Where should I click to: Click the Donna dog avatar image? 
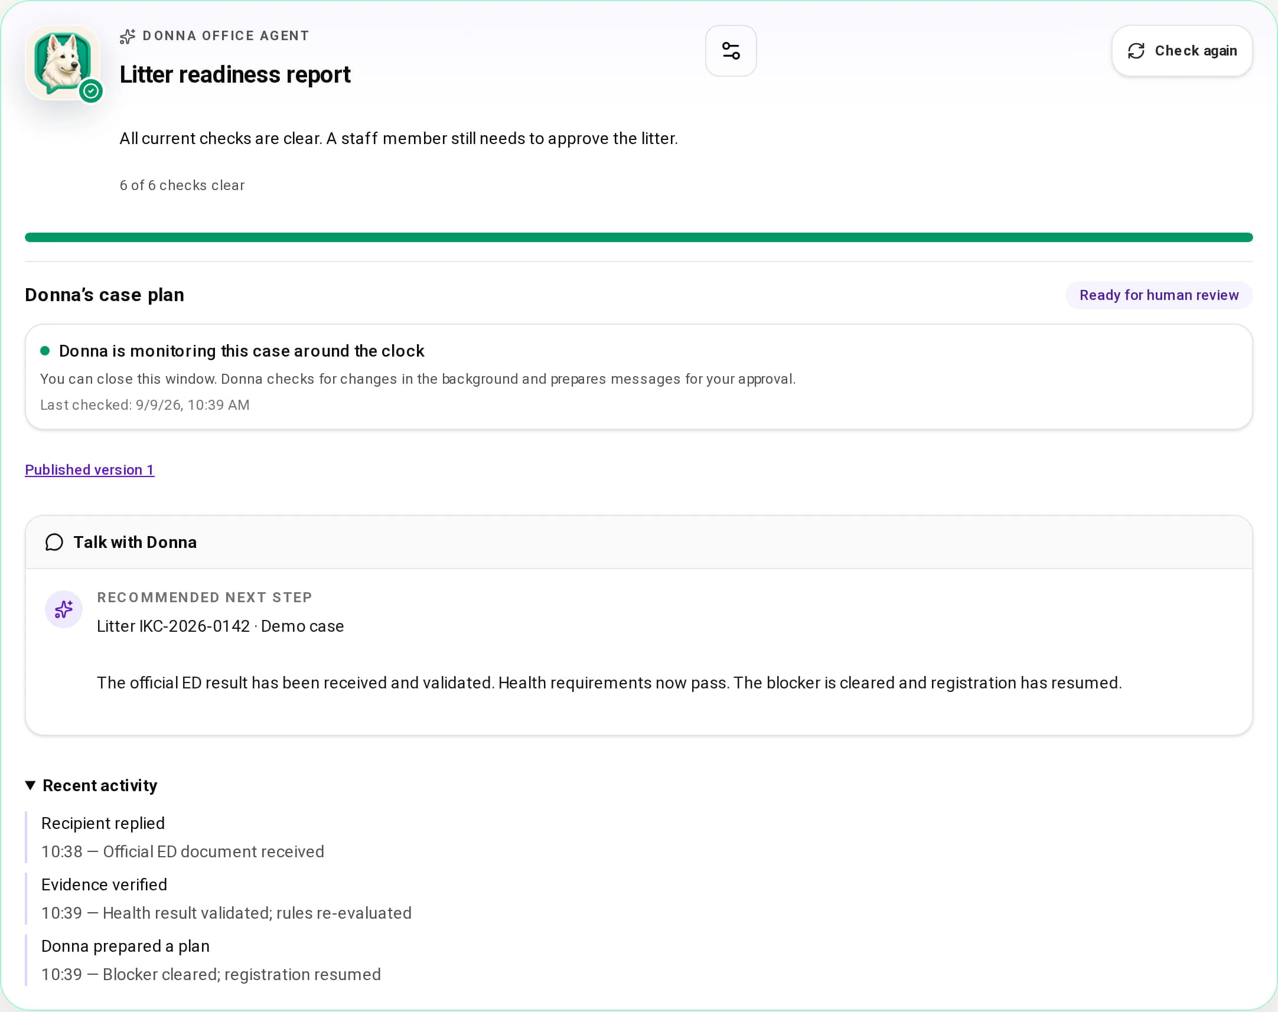[63, 63]
